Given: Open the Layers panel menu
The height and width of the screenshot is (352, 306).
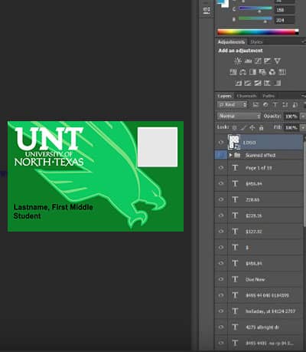Looking at the screenshot, I should pos(303,96).
